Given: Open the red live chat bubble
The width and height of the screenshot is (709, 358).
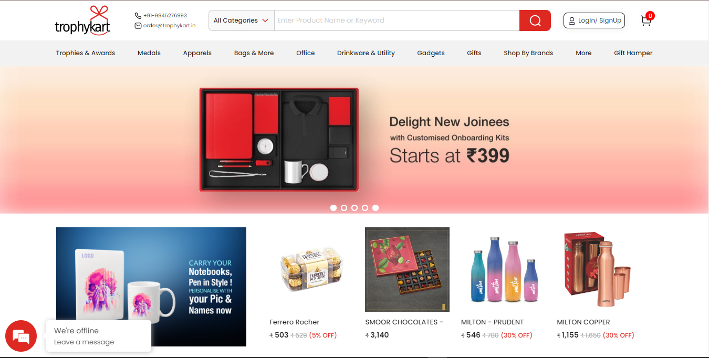Looking at the screenshot, I should coord(21,336).
